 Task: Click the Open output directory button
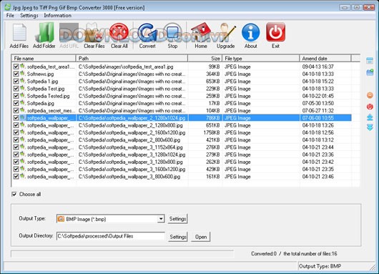[201, 237]
